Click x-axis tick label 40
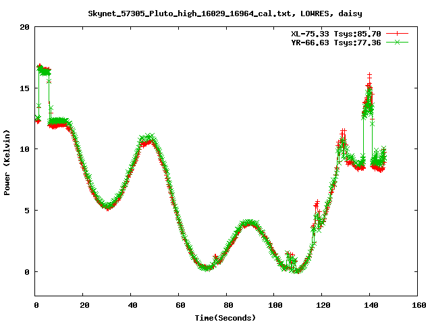Screen dimensions: 432x324 tap(132, 305)
